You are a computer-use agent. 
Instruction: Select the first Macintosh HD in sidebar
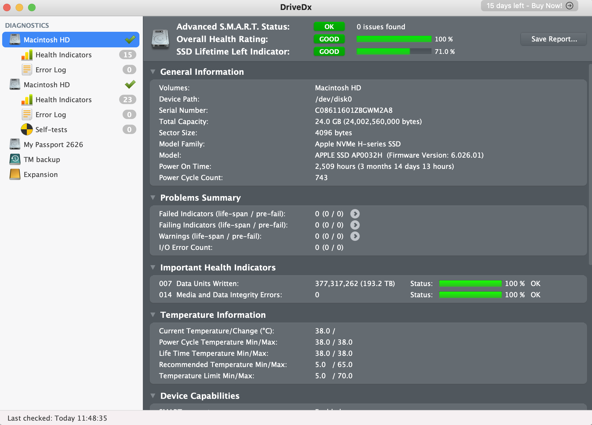pyautogui.click(x=71, y=40)
